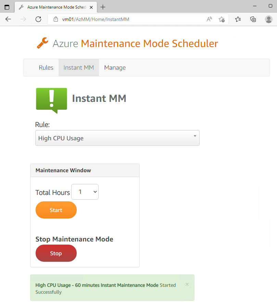Image resolution: width=277 pixels, height=306 pixels.
Task: Click the Rule: label
Action: point(42,125)
